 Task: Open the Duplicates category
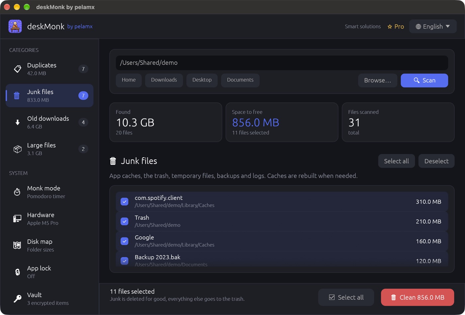click(x=49, y=69)
